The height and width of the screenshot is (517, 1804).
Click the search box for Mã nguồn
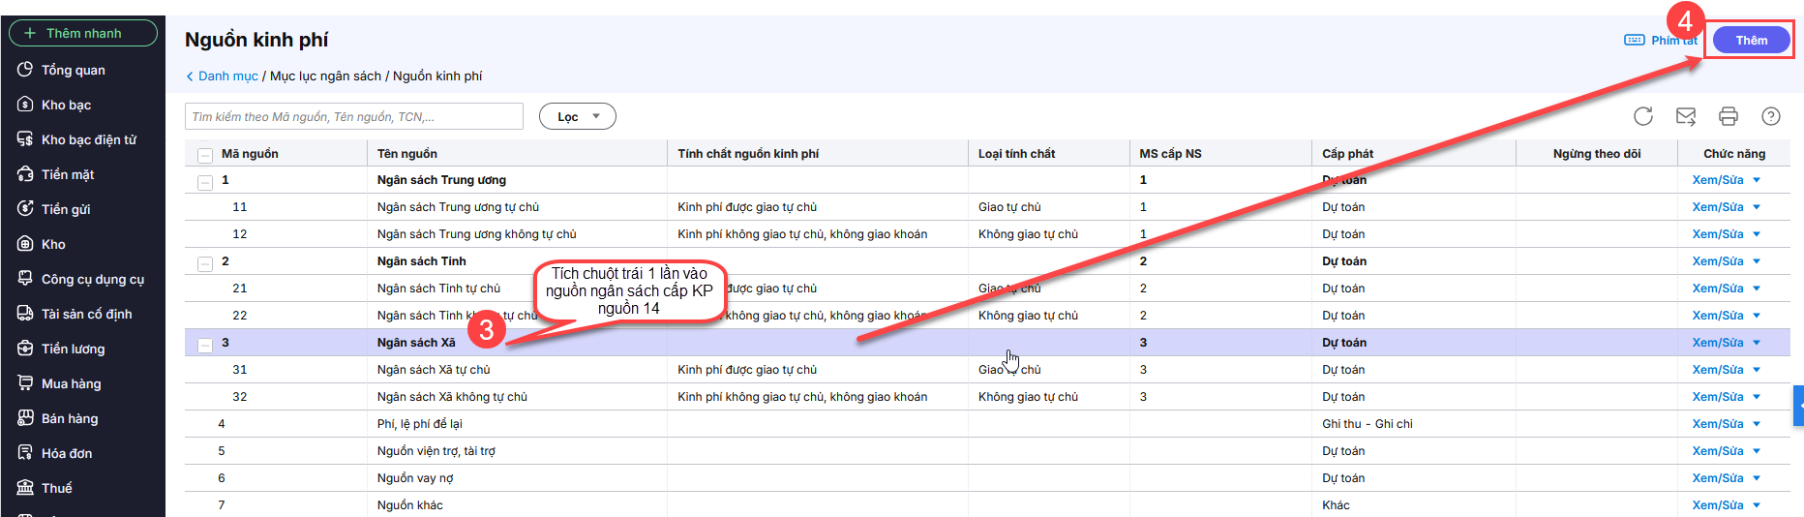point(353,116)
